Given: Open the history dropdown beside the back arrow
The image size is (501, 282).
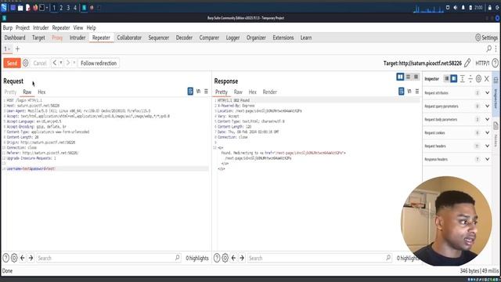Looking at the screenshot, I should tap(61, 63).
